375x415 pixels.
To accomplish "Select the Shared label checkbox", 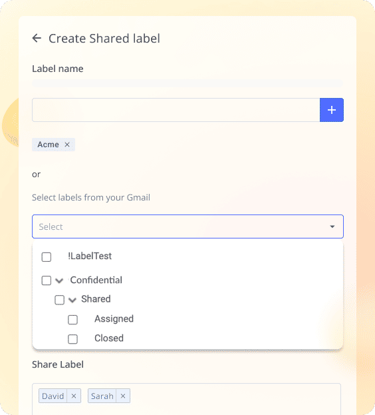I will coord(59,300).
